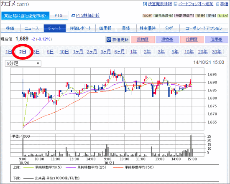The width and height of the screenshot is (230, 184).
Task: Select the 10年 chart period
Action: pyautogui.click(x=189, y=52)
